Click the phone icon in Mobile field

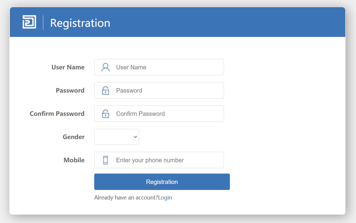tap(106, 160)
